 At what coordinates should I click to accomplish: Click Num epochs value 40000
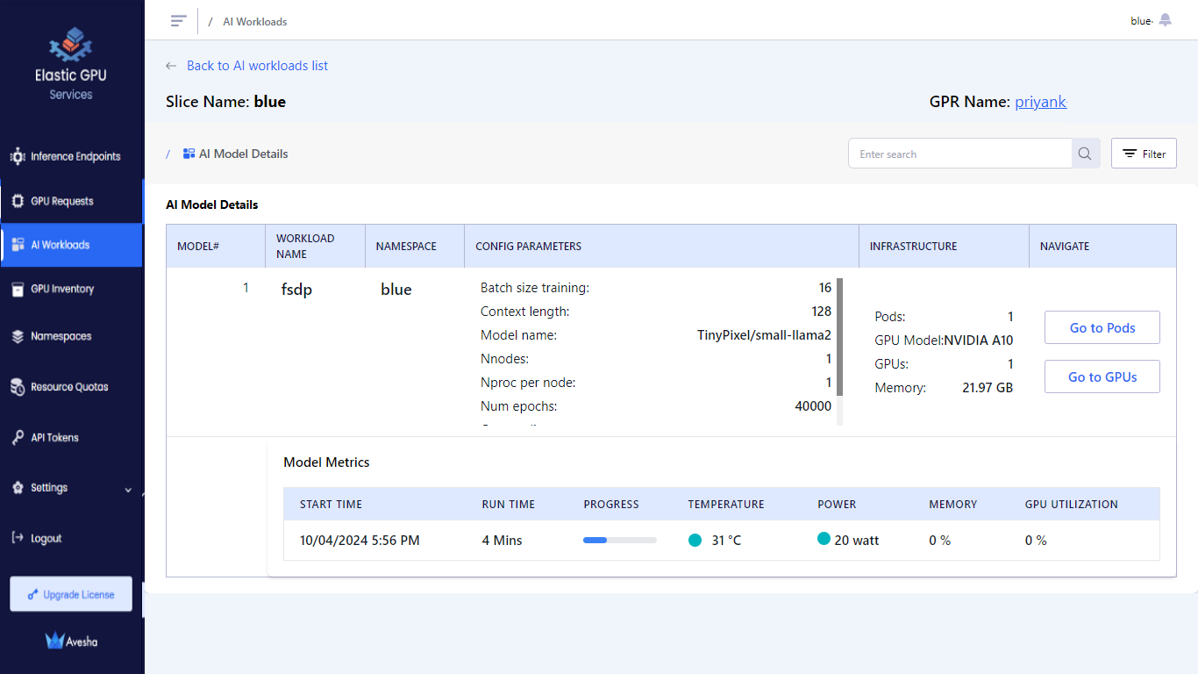[812, 406]
